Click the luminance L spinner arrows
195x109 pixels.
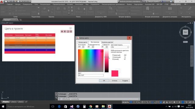107,47
